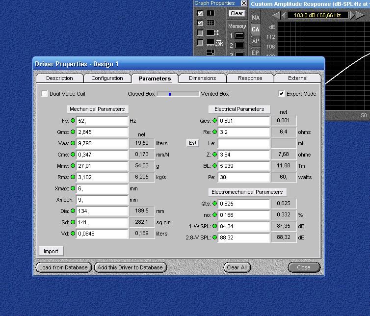The image size is (370, 316).
Task: Select memory slot 1 icon
Action: pos(239,36)
